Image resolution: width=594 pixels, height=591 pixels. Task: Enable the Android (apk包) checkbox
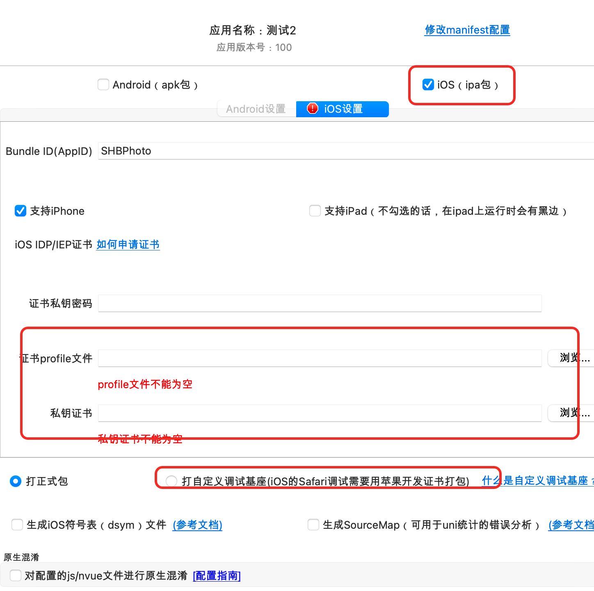coord(103,85)
